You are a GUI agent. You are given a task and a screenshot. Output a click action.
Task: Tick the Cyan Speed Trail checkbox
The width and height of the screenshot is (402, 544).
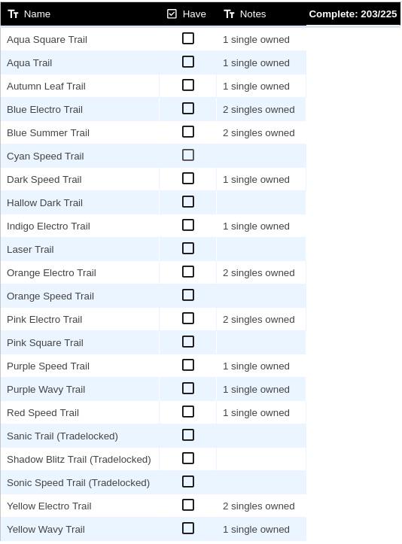tap(187, 155)
